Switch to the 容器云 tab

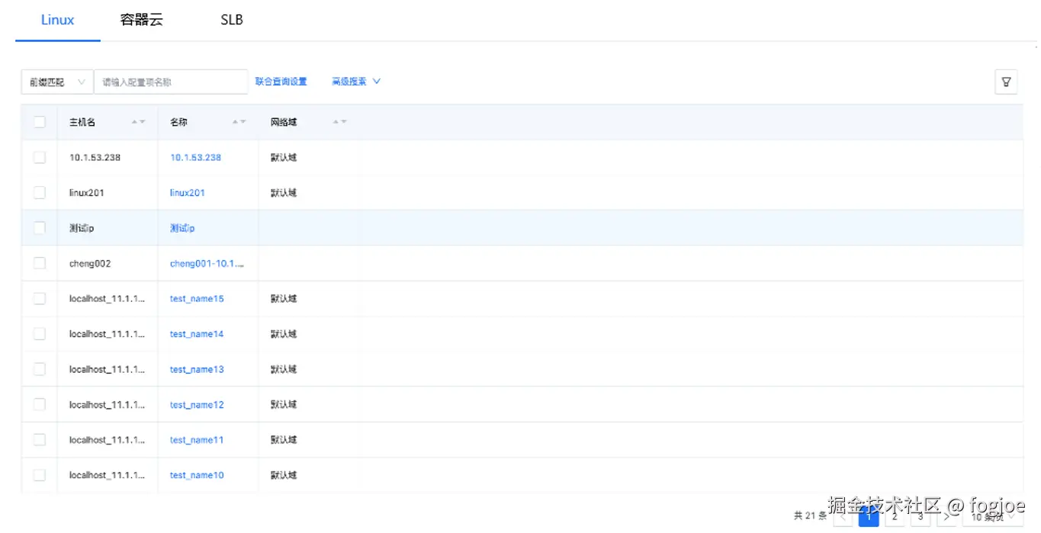point(142,20)
